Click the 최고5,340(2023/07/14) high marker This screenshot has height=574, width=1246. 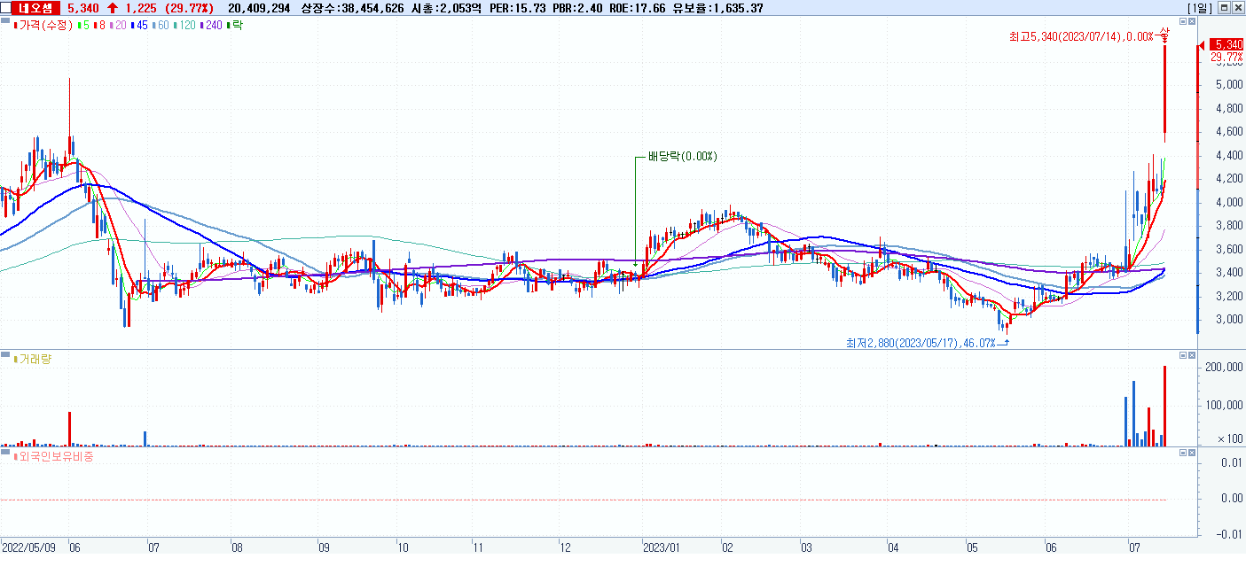point(1081,37)
